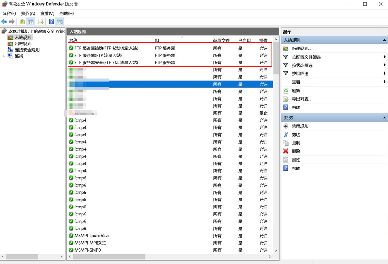Click the 复制 copy icon
The image size is (388, 264).
[286, 143]
